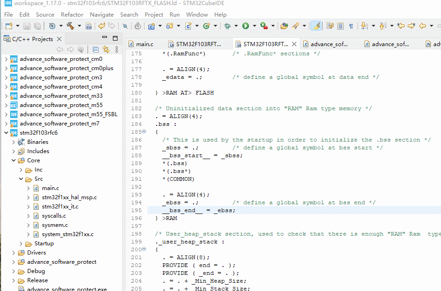Open the Run configurations dropdown arrow
This screenshot has width=441, height=291.
coord(254,26)
